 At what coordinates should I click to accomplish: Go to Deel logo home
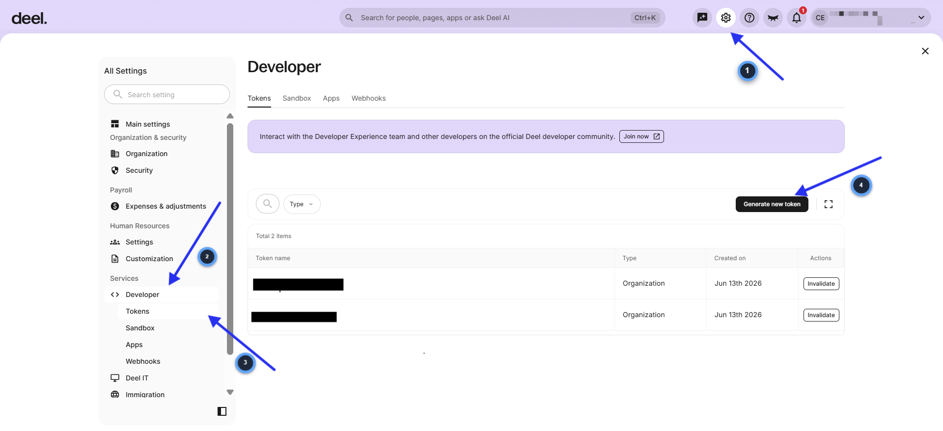(x=29, y=18)
